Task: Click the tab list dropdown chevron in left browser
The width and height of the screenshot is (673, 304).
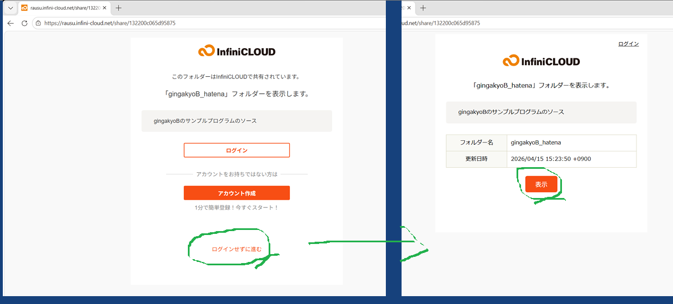Action: (x=10, y=8)
